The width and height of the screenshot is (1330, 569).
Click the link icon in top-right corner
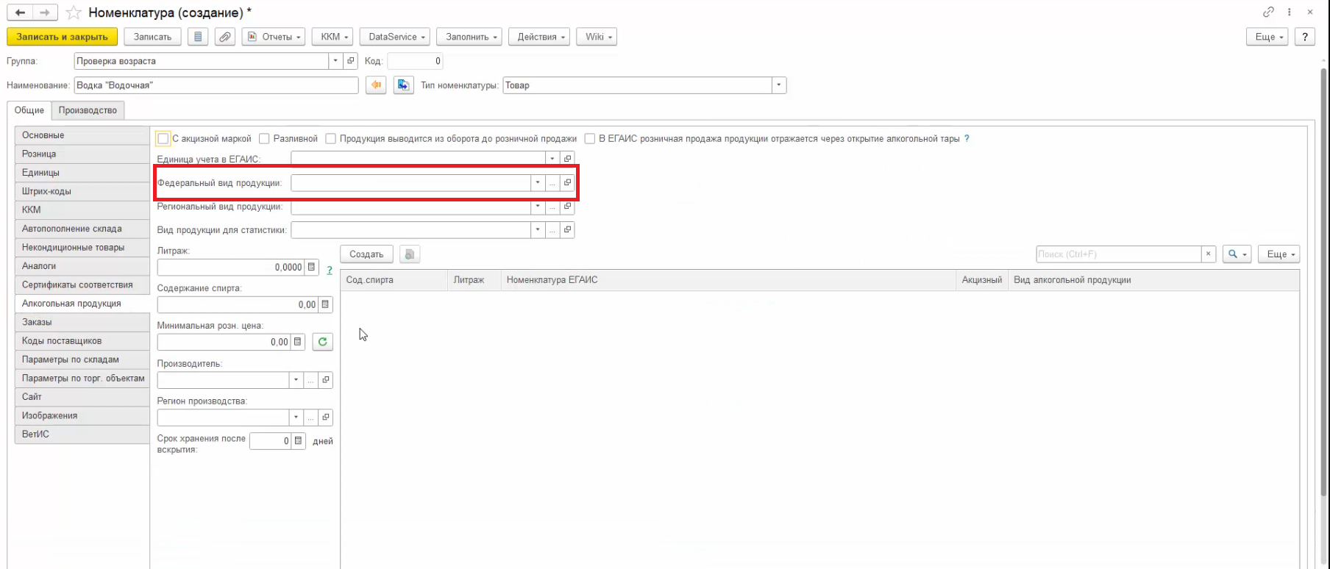[1268, 12]
